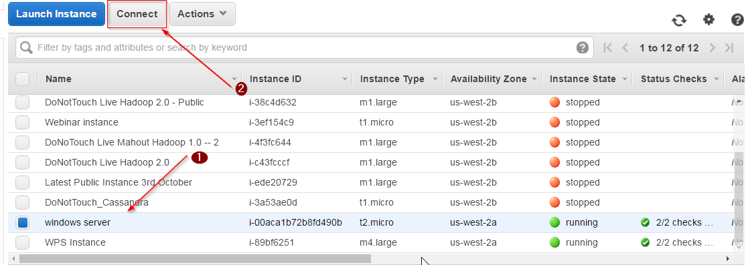Open Instance State column filter arrow

click(x=624, y=79)
